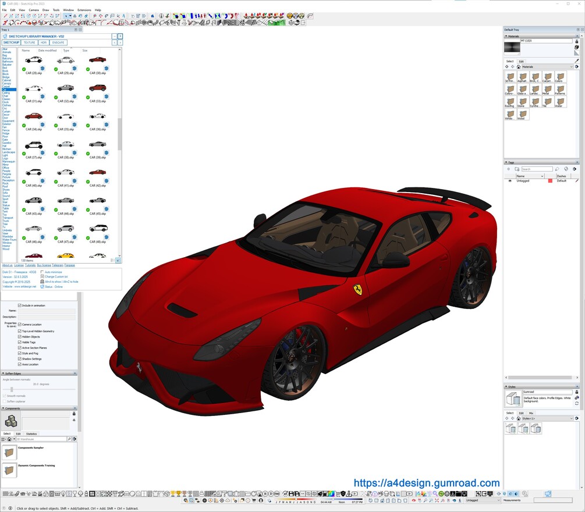This screenshot has height=512, width=585.
Task: Toggle Visible Tags checkbox
Action: click(20, 342)
